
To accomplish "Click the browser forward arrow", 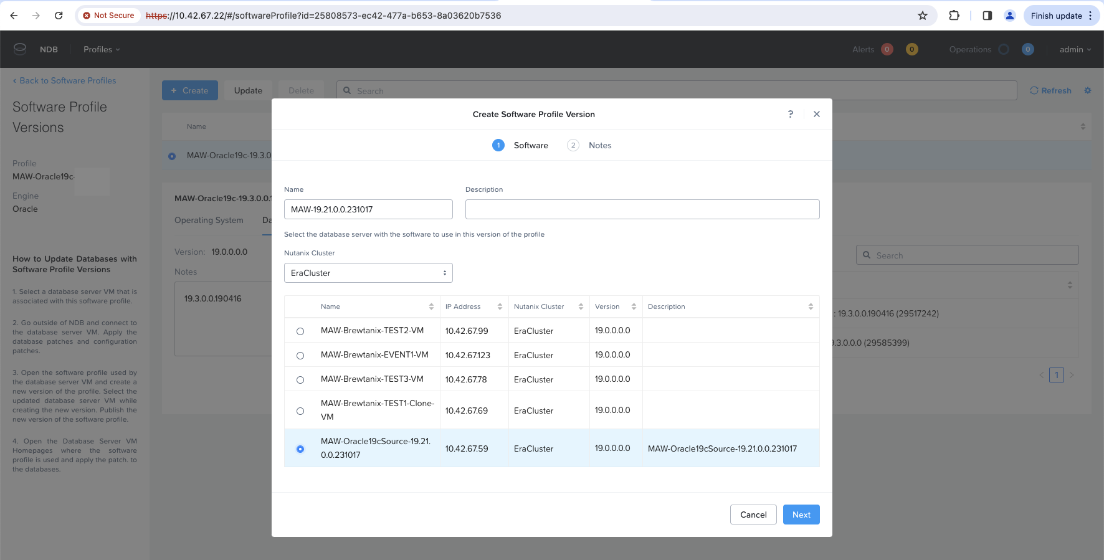I will [x=36, y=16].
